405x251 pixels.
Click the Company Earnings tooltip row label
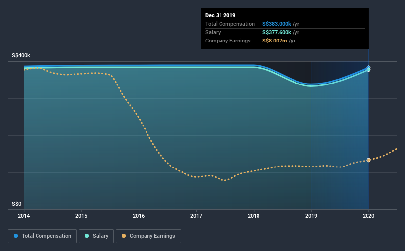[x=228, y=41]
